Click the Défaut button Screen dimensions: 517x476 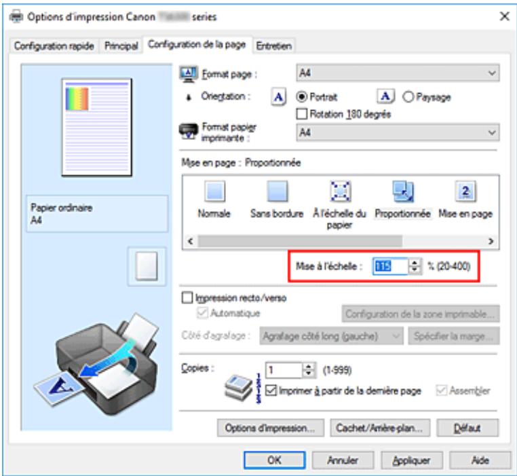[467, 428]
